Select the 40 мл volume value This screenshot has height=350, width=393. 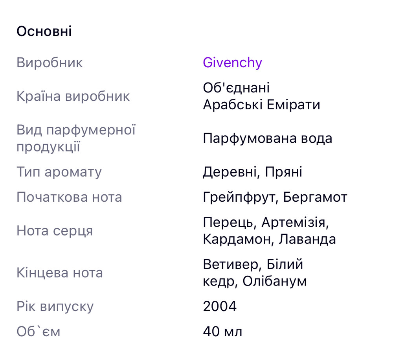[222, 332]
